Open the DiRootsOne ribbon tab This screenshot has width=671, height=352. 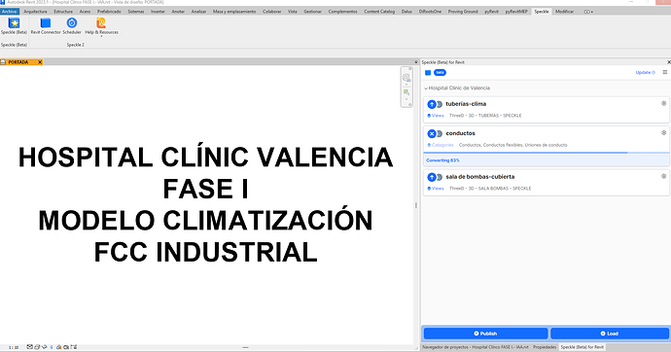(430, 12)
